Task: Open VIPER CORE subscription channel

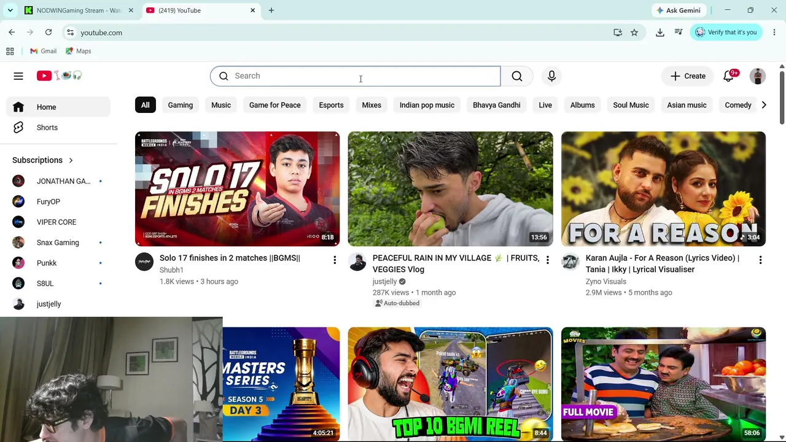Action: coord(59,222)
